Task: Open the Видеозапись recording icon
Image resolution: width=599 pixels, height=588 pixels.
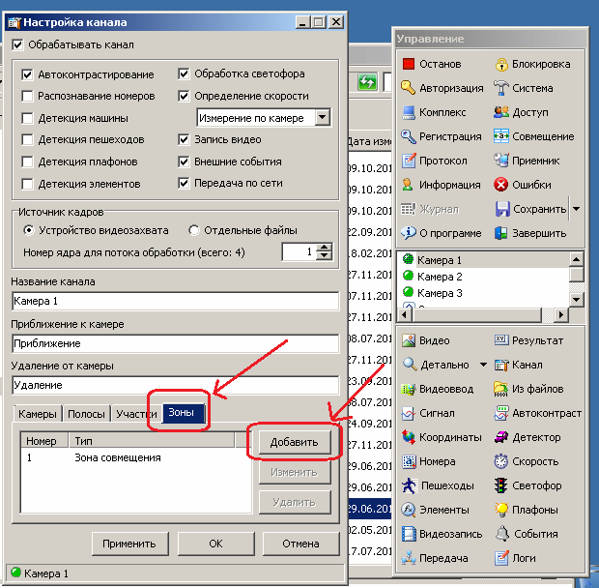Action: [x=409, y=534]
